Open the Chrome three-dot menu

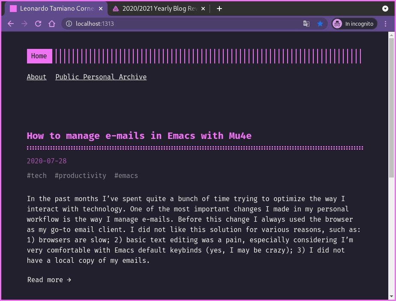(385, 24)
